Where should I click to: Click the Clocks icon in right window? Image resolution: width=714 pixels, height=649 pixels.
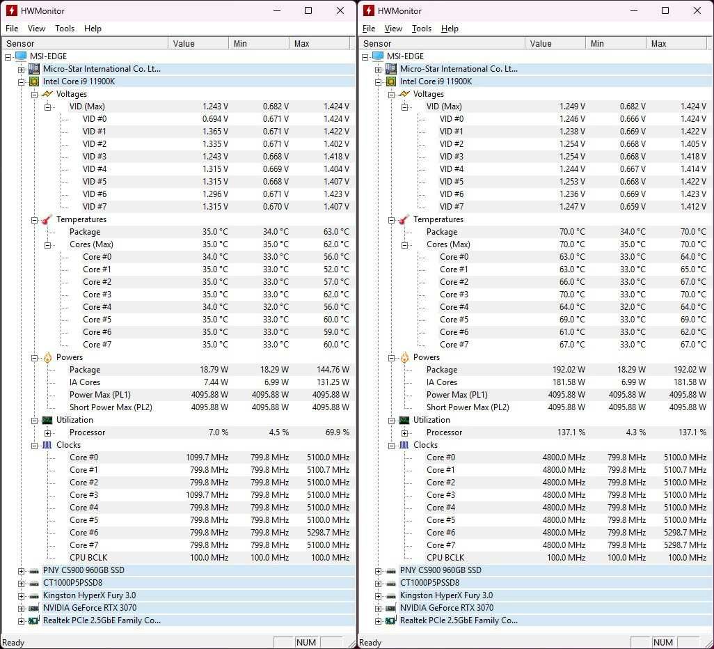[x=404, y=445]
